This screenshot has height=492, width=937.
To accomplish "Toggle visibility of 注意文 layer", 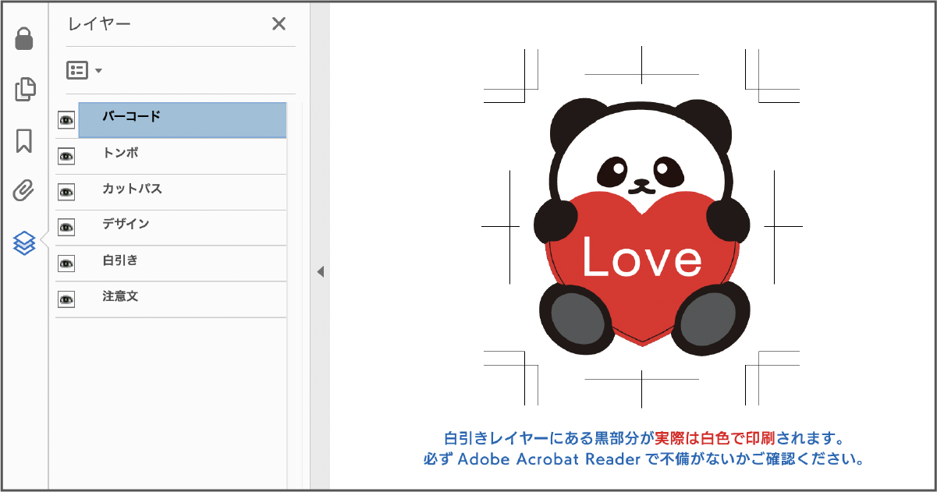I will click(66, 299).
